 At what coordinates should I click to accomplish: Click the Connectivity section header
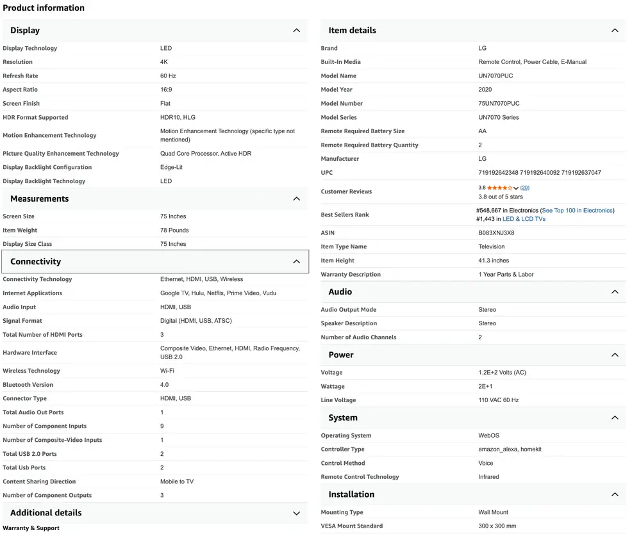(x=36, y=262)
